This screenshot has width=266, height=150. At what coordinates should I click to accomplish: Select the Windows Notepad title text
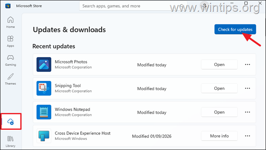coord(72,110)
